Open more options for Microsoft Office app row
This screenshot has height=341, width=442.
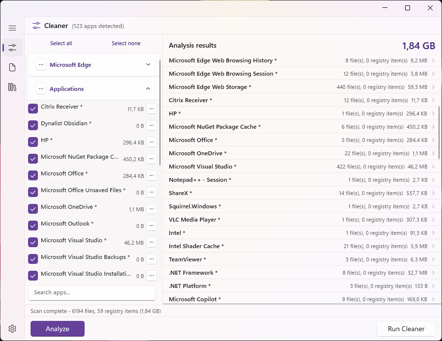click(x=152, y=175)
